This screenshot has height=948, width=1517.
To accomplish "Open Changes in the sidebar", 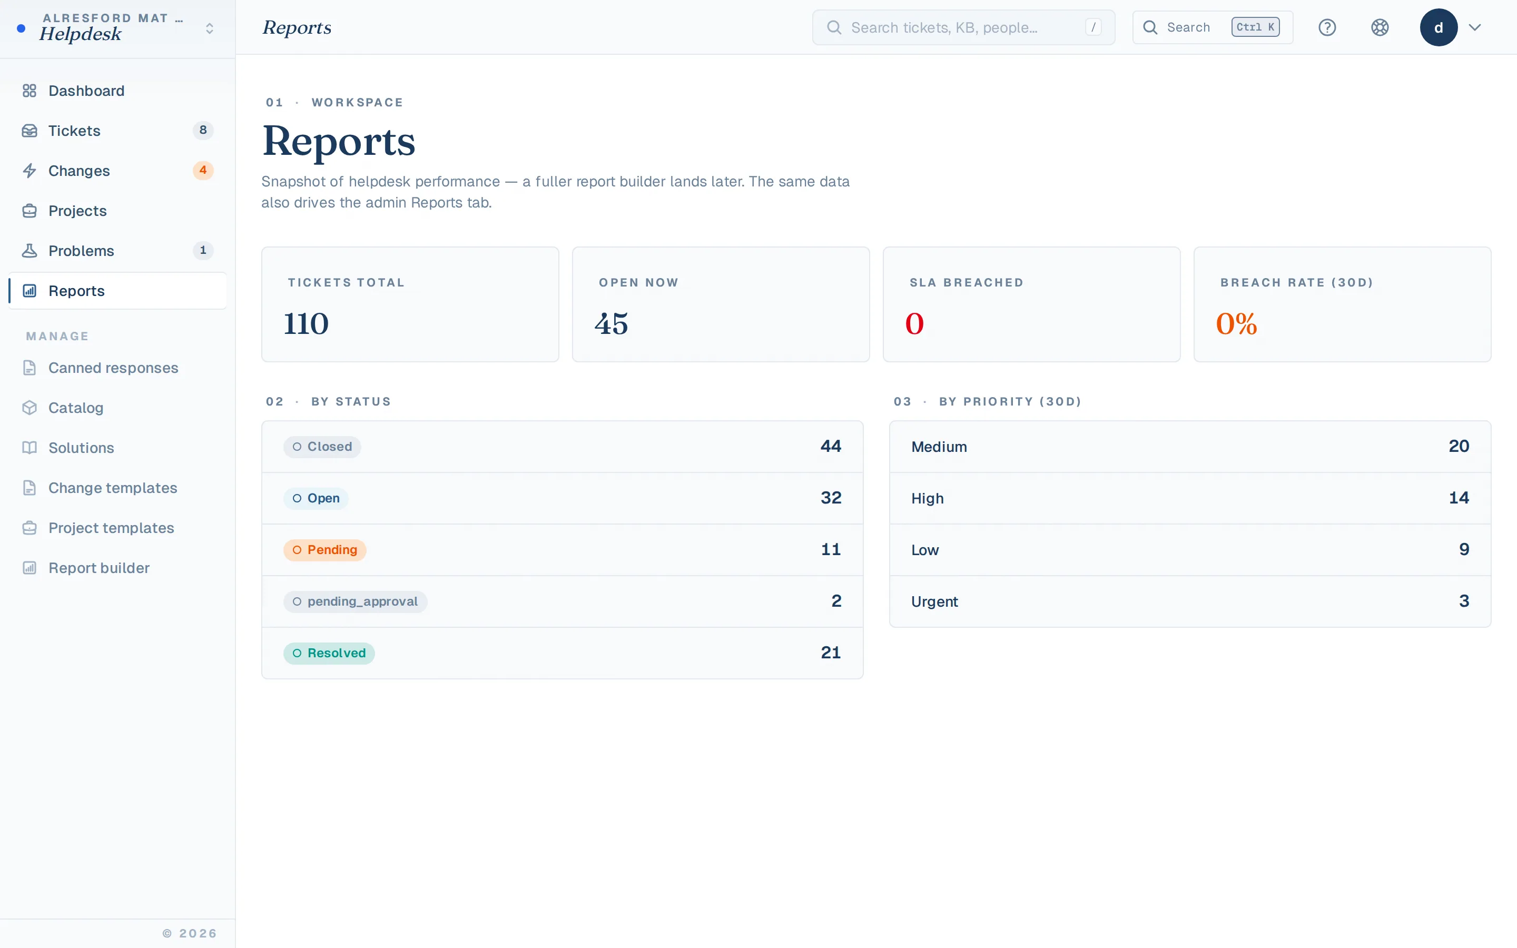I will [118, 171].
